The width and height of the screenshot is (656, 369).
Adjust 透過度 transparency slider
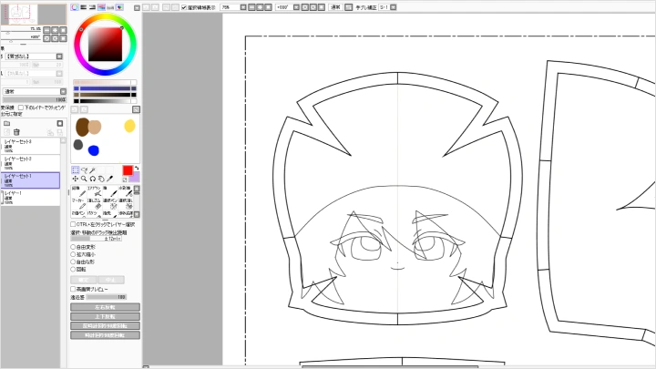(x=107, y=297)
